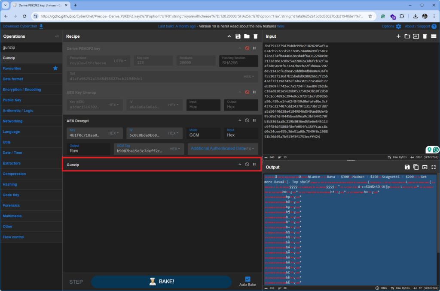440x291 pixels.
Task: Uncheck the Auto Bake checkbox
Action: click(247, 279)
